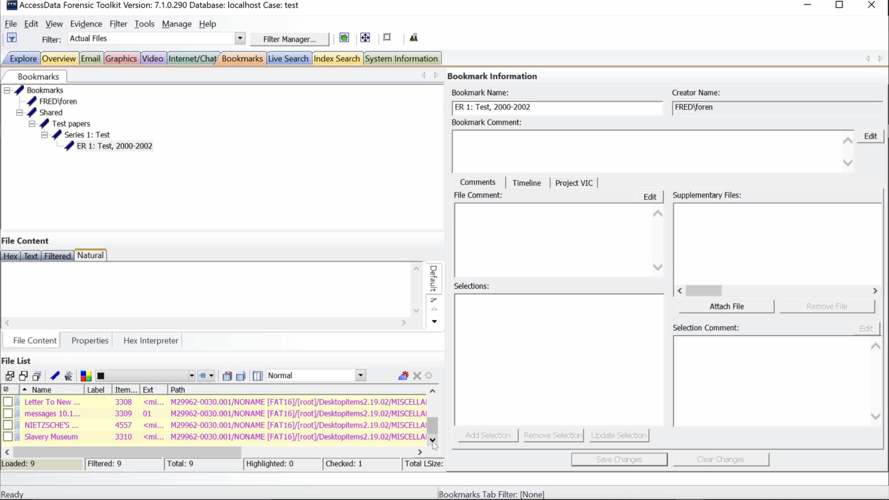Collapse the Test papers node
The image size is (889, 500).
pos(32,124)
